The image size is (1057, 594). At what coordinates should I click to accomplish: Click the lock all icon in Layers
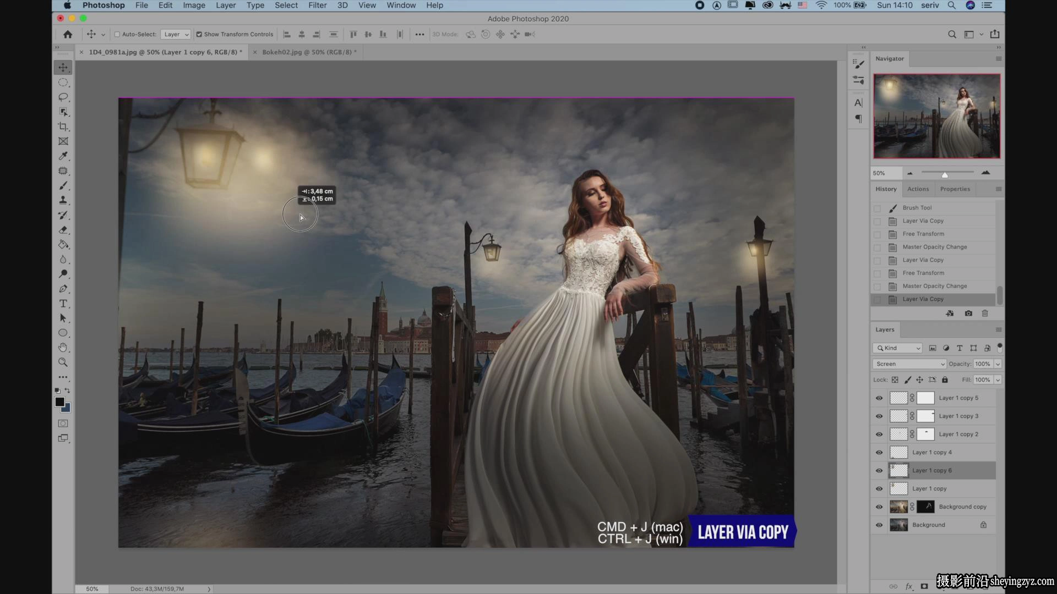945,380
